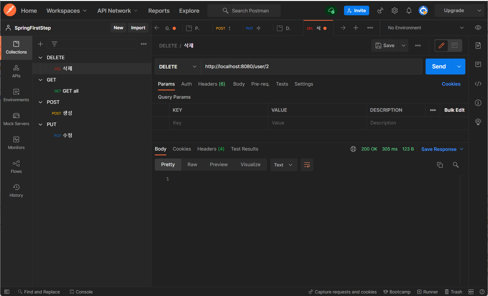Go to next tabs with right arrow
488x296 pixels.
[343, 28]
